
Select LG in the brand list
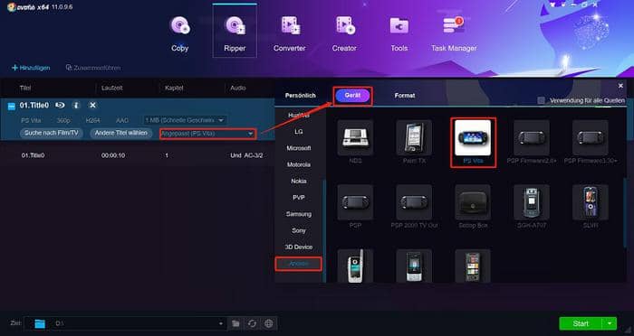point(299,132)
